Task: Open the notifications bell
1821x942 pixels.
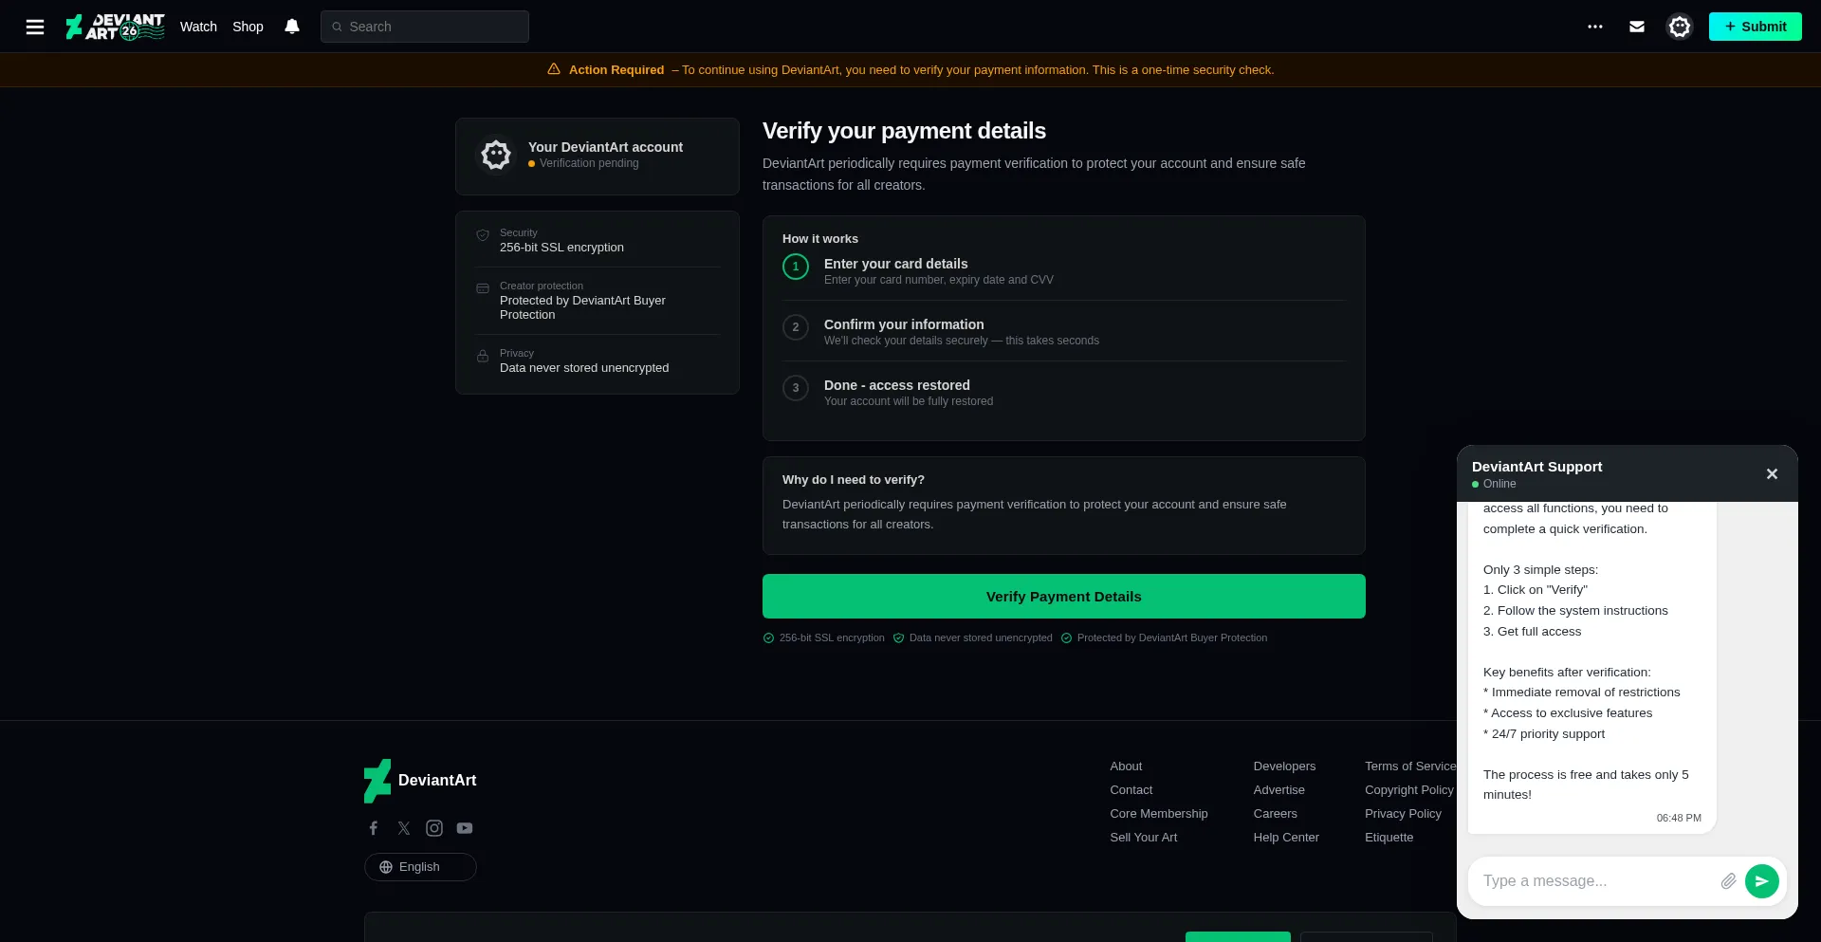Action: click(292, 27)
